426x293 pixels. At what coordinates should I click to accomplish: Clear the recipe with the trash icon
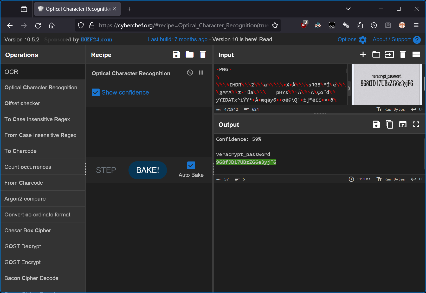point(203,55)
